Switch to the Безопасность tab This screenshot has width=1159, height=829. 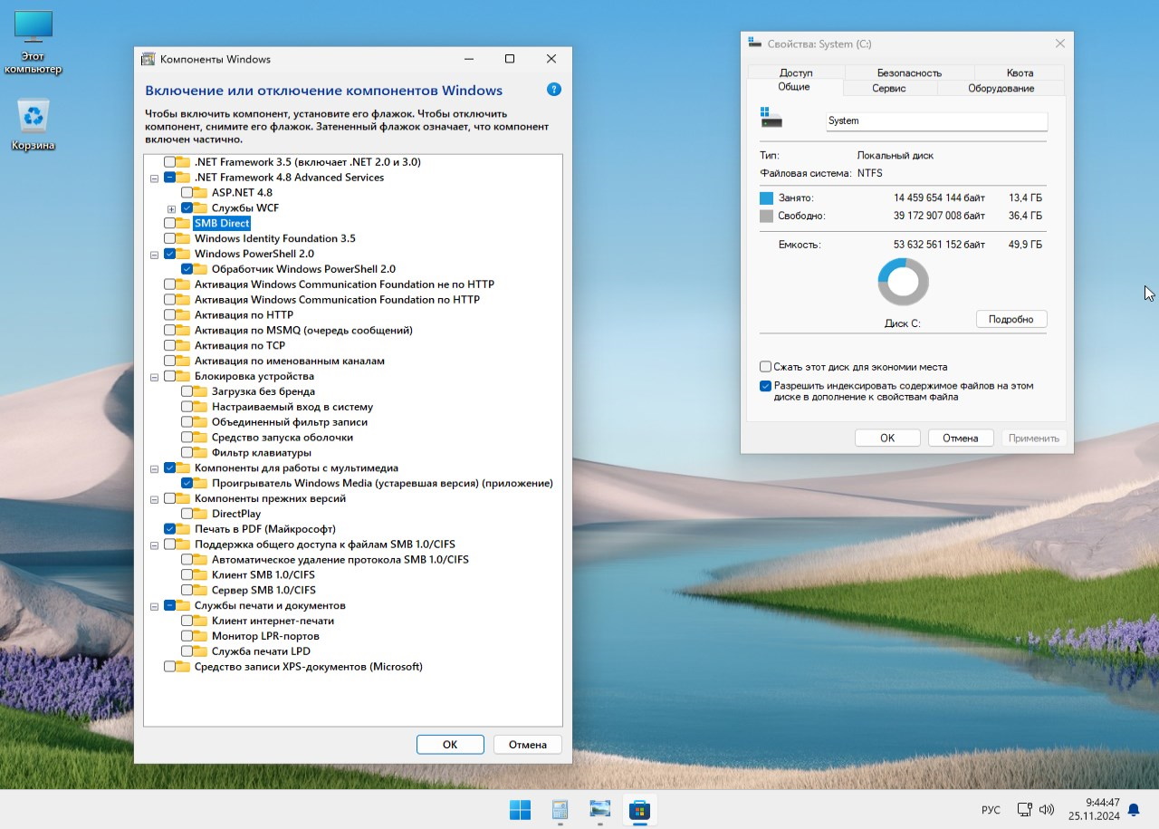(909, 72)
